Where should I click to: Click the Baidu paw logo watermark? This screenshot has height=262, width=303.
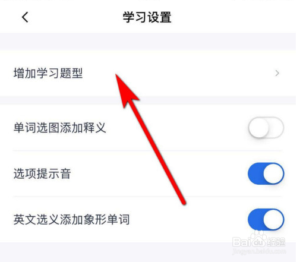[x=257, y=239]
